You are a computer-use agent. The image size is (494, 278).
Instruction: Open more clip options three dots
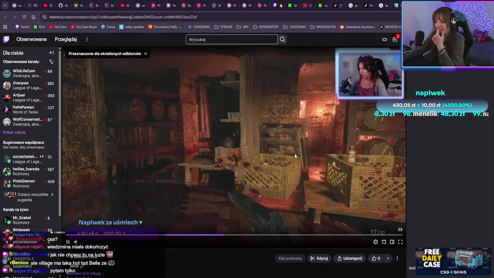(x=397, y=258)
